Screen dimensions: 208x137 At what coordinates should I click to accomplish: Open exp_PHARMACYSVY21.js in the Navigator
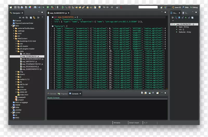32,64
